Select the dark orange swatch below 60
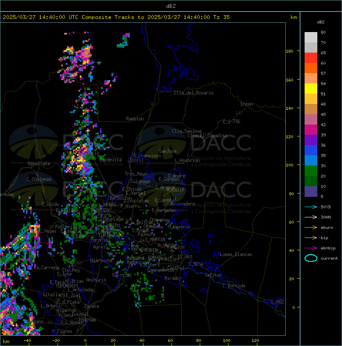This screenshot has height=346, width=342. [x=311, y=68]
